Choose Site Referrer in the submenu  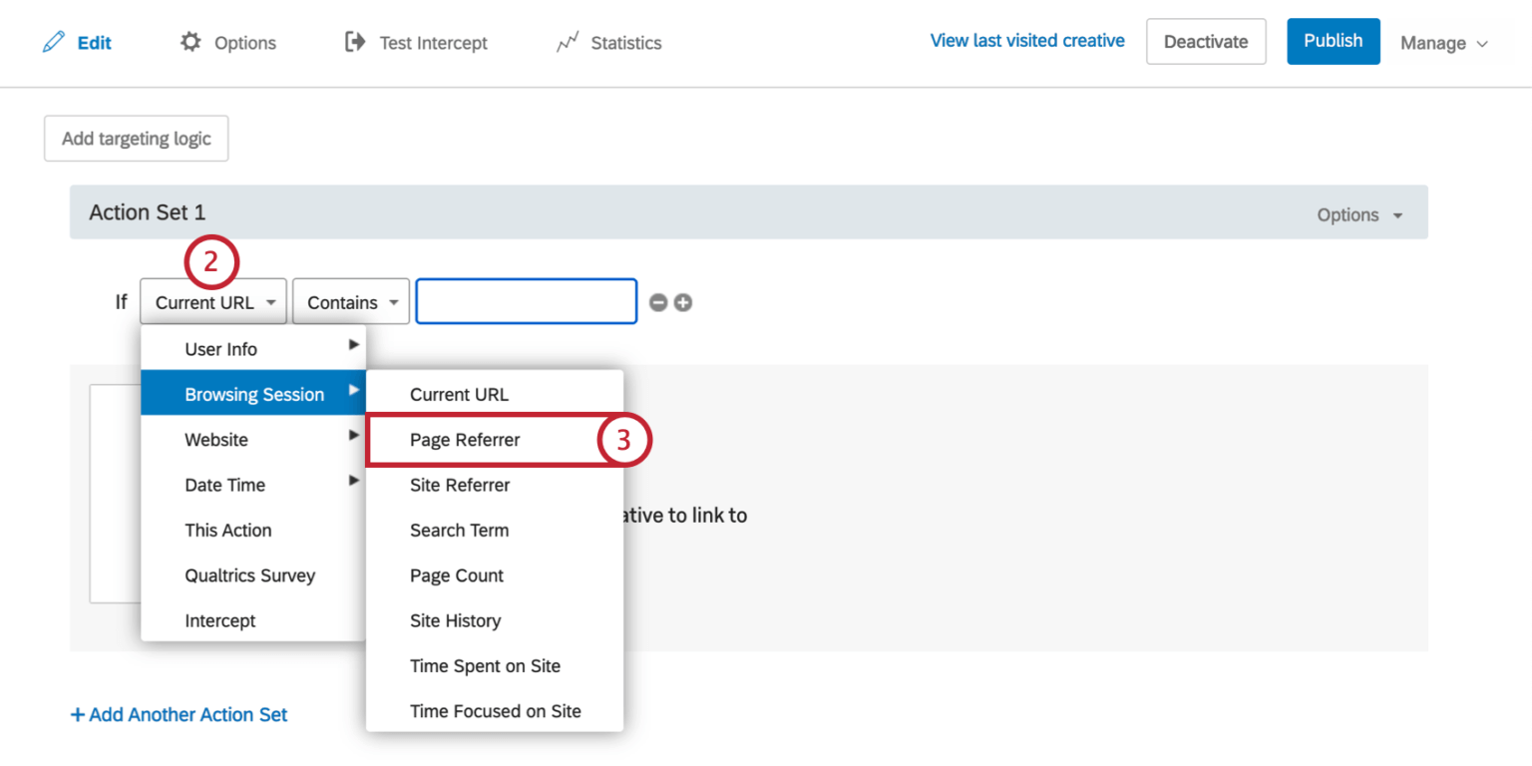point(460,486)
